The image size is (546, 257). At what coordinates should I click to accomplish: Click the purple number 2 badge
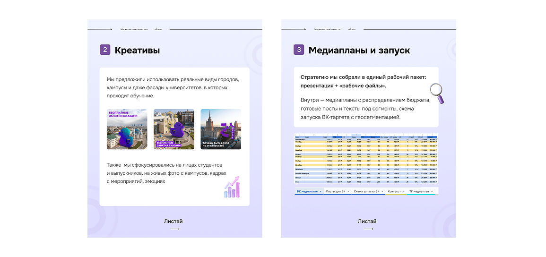tap(105, 50)
